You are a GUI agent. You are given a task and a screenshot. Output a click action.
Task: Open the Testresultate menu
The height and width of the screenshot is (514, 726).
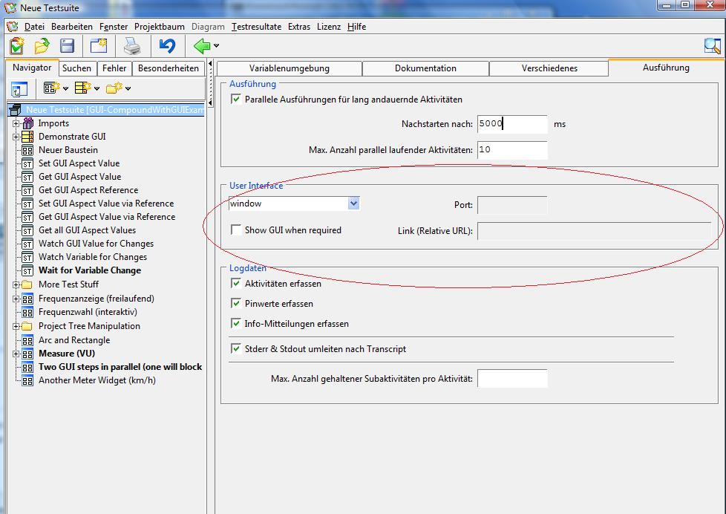tap(256, 27)
